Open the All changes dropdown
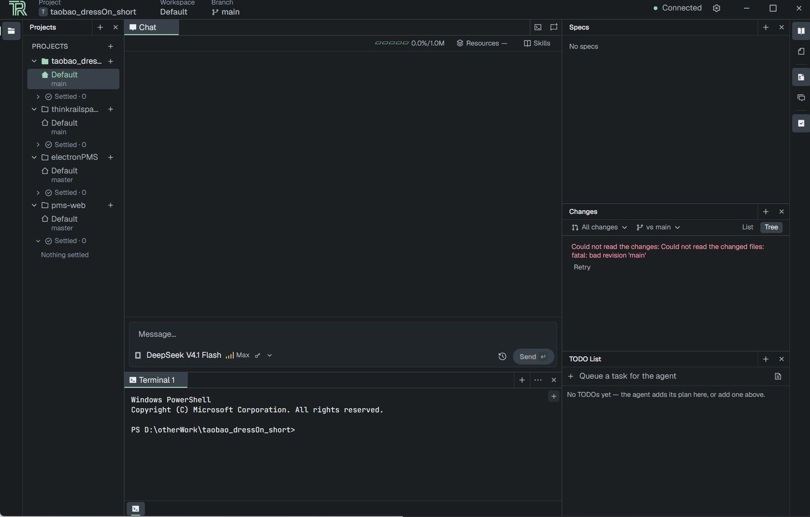 599,227
